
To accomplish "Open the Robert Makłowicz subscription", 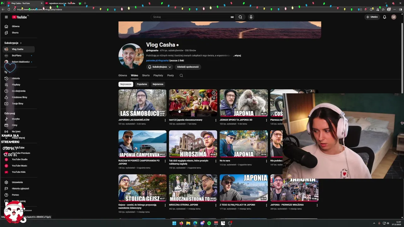I will click(19, 62).
